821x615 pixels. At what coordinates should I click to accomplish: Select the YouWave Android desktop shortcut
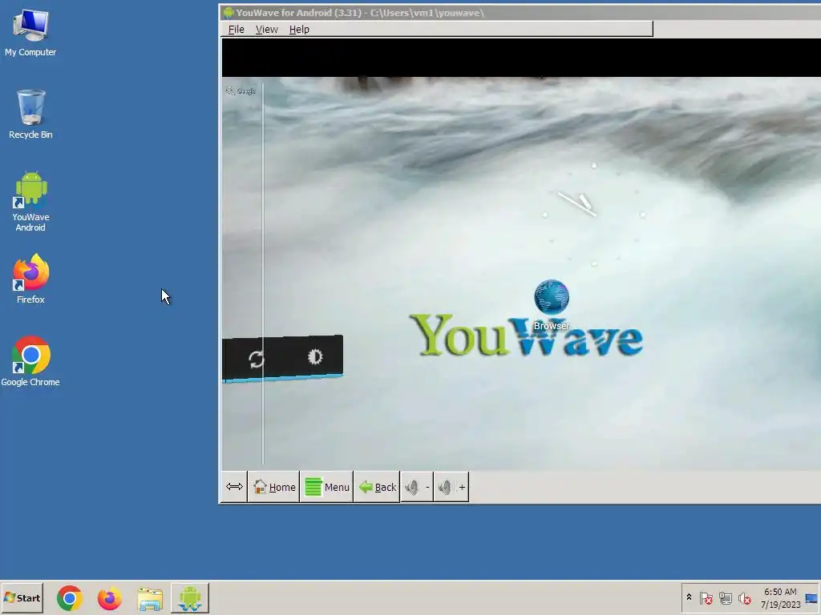pyautogui.click(x=30, y=202)
